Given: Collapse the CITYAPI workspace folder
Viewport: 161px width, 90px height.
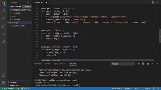Looking at the screenshot, I should point(19,10).
